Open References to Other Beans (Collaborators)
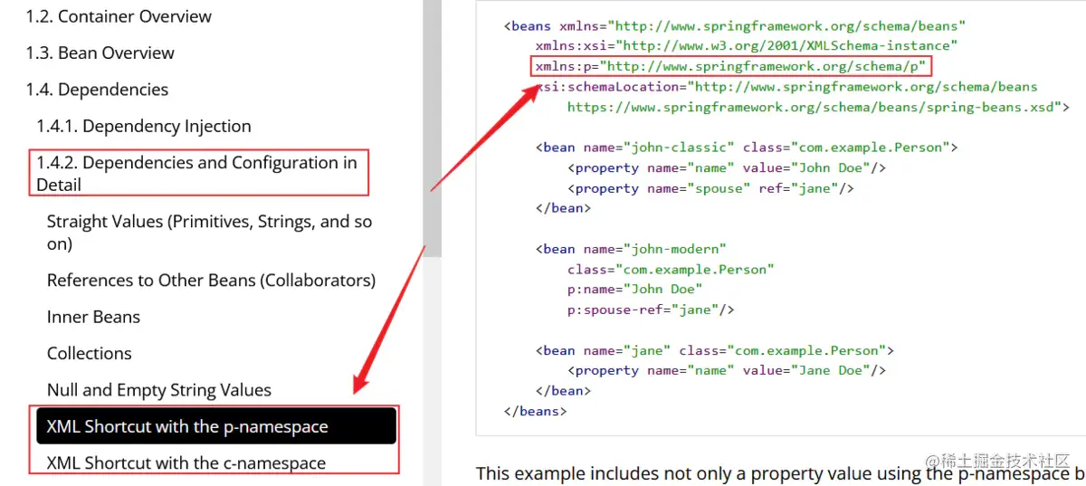 tap(211, 280)
